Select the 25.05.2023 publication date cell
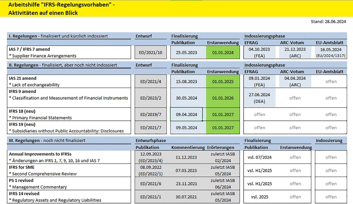 point(186,52)
